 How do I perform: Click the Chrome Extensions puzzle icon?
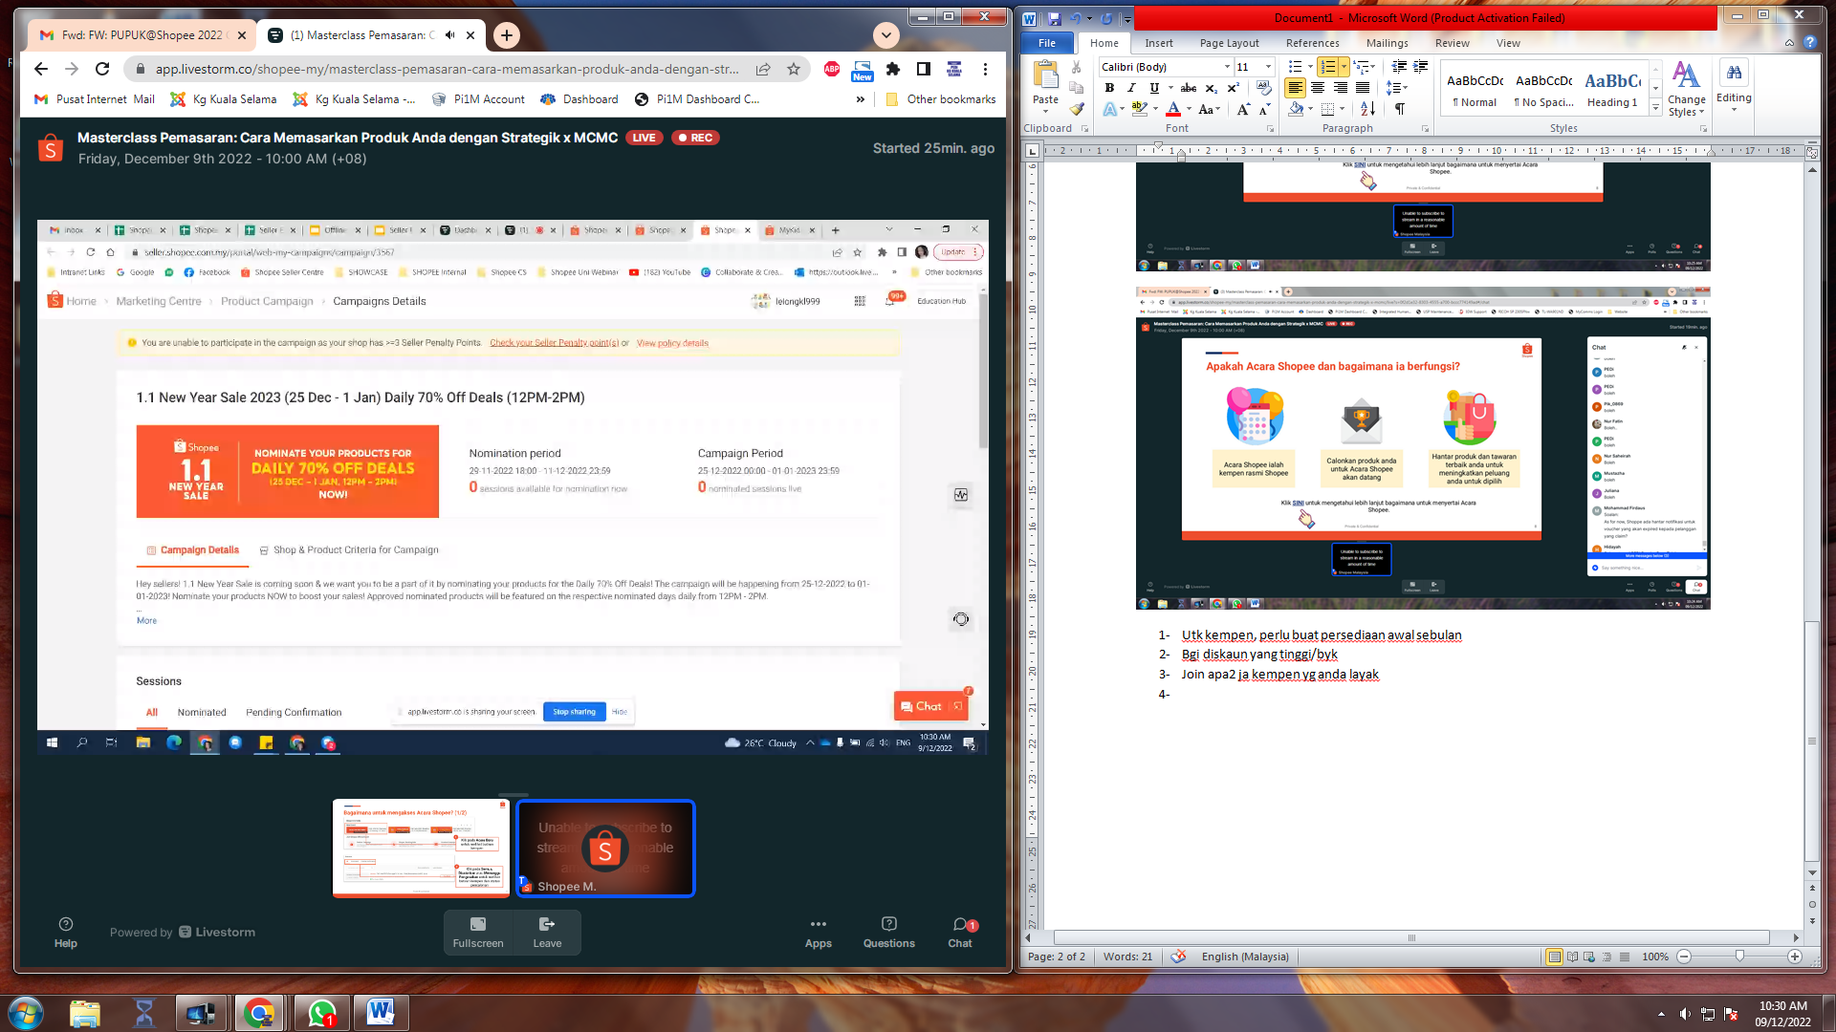(x=893, y=69)
